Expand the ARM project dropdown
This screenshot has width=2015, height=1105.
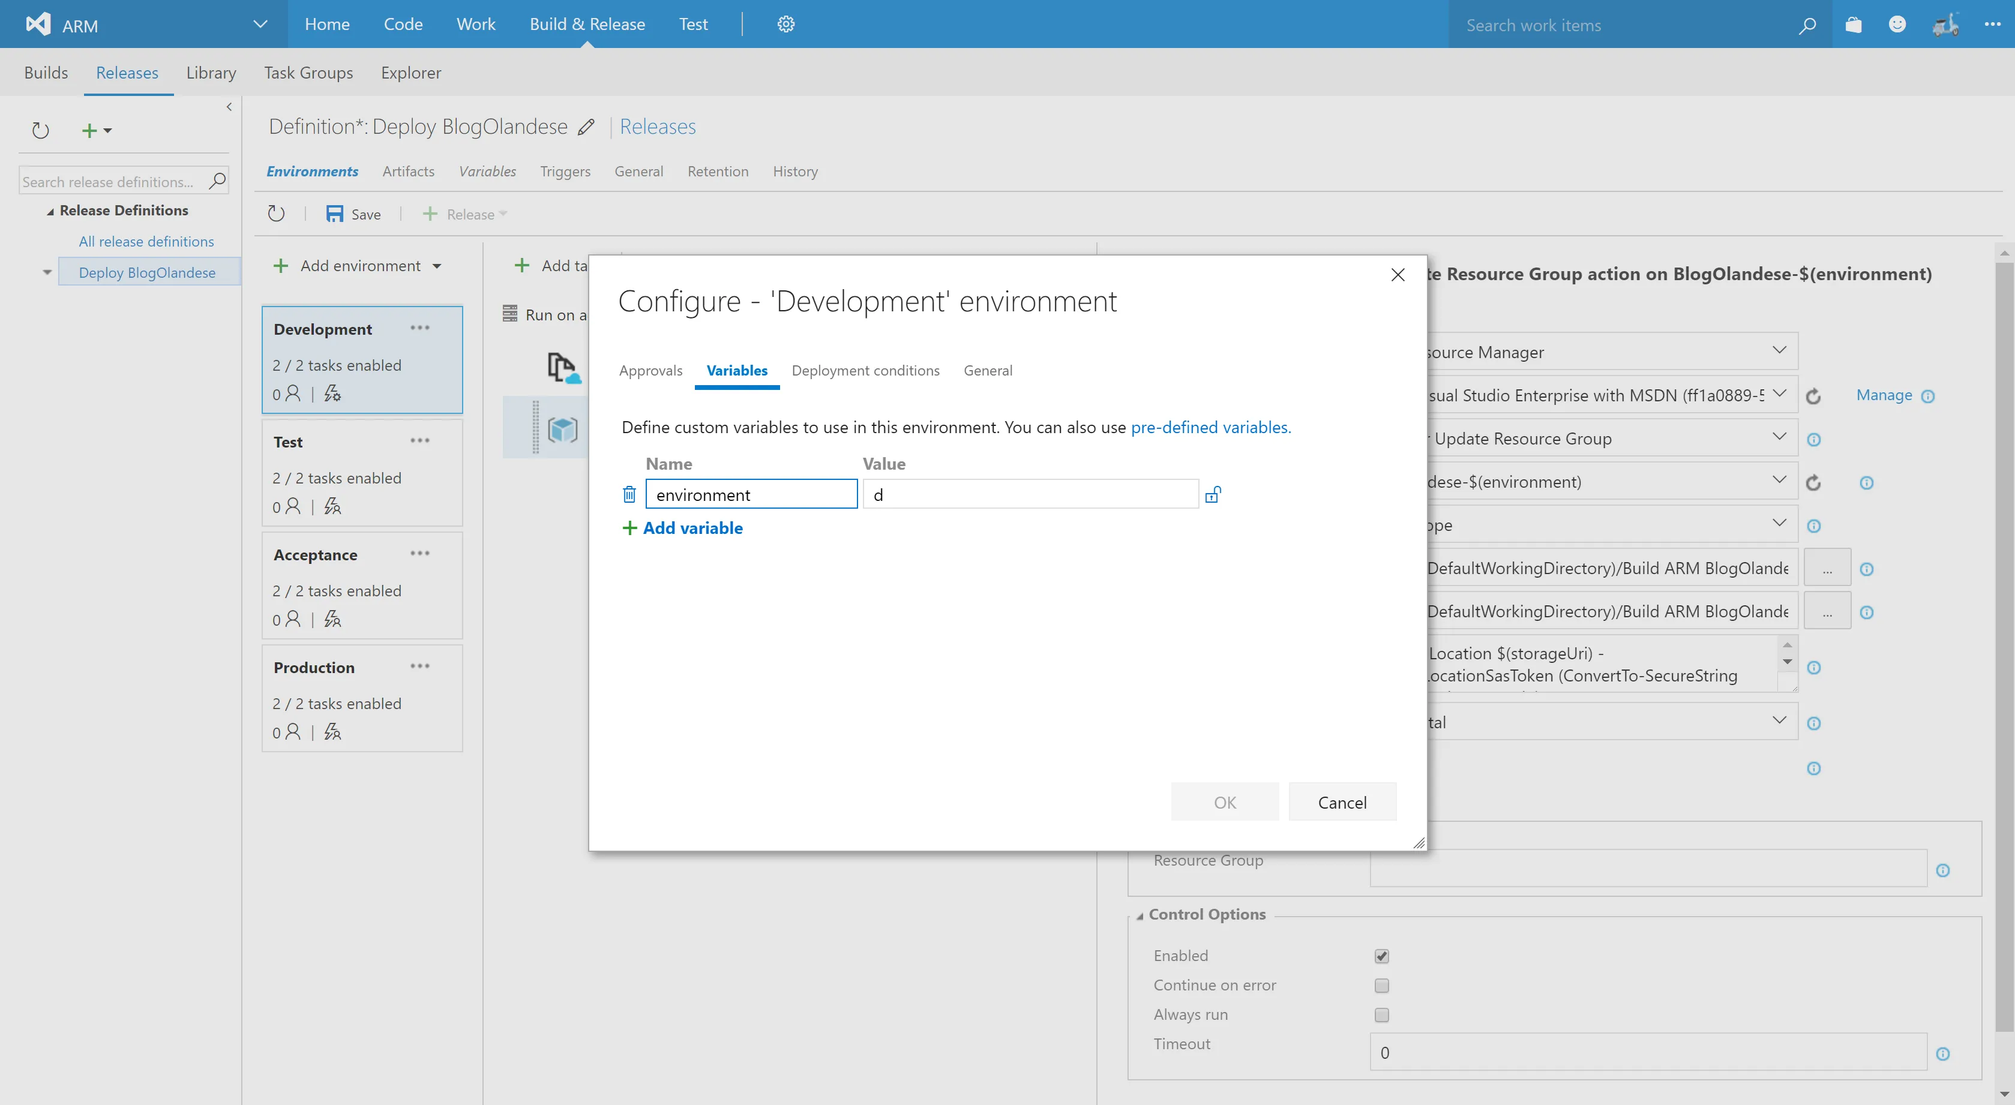(x=260, y=24)
